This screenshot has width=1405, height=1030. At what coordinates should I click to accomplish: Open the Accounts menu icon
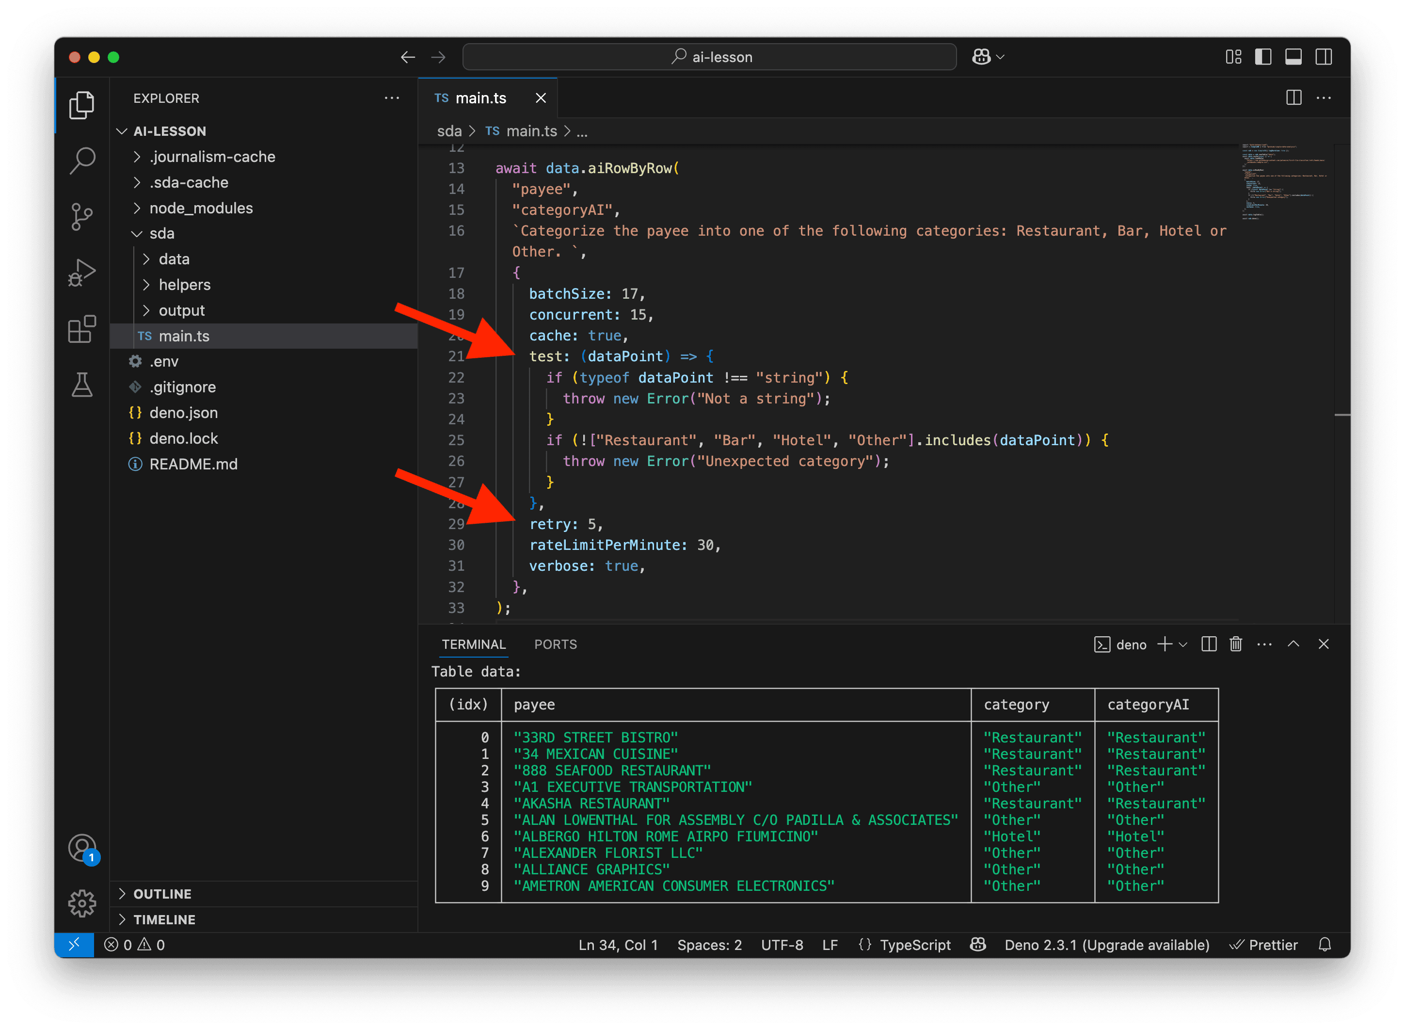[x=81, y=848]
